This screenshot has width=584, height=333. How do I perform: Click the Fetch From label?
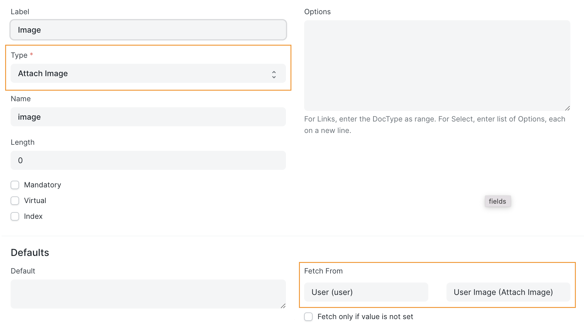point(324,271)
